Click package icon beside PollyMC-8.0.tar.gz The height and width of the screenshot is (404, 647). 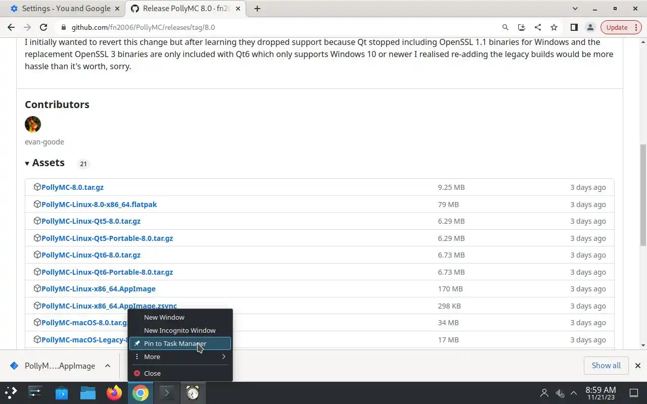[x=37, y=187]
